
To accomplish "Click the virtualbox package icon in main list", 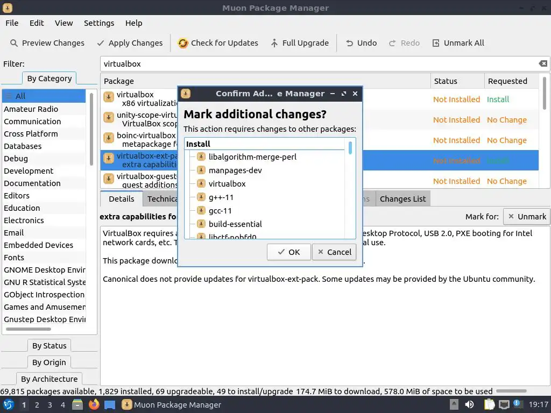I will pos(109,97).
